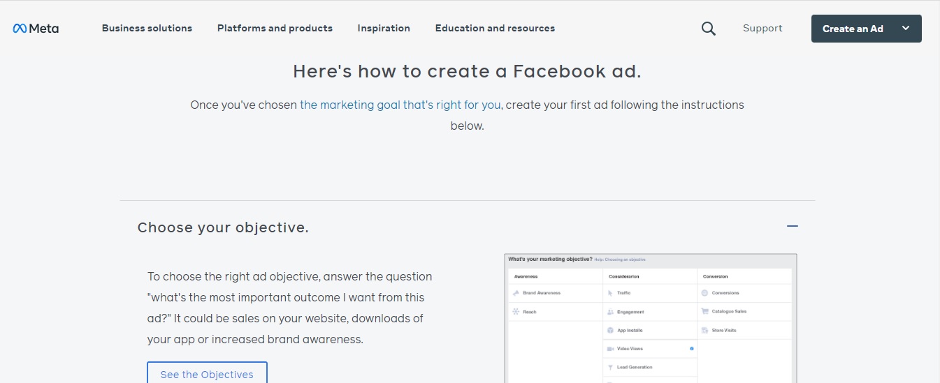This screenshot has width=940, height=383.
Task: Open the Education and resources menu
Action: click(495, 29)
